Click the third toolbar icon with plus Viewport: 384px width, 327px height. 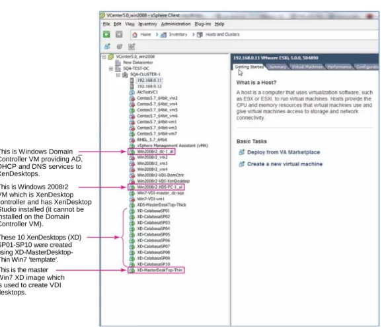pyautogui.click(x=132, y=46)
